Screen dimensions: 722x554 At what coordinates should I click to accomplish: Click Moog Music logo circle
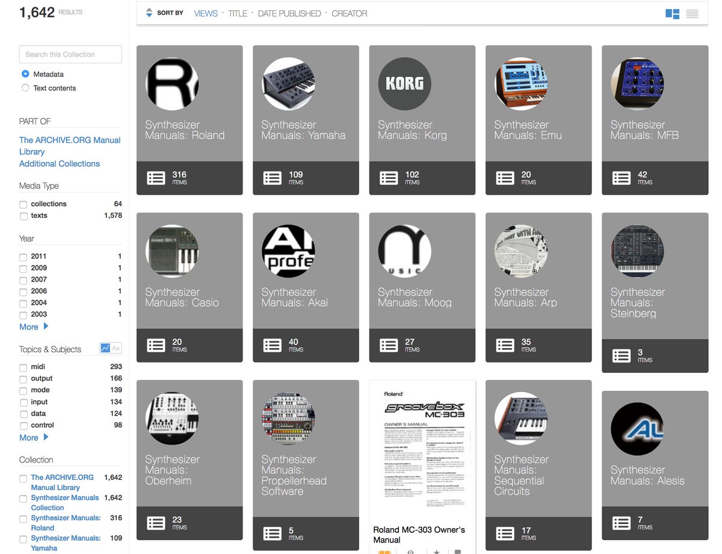pos(404,251)
